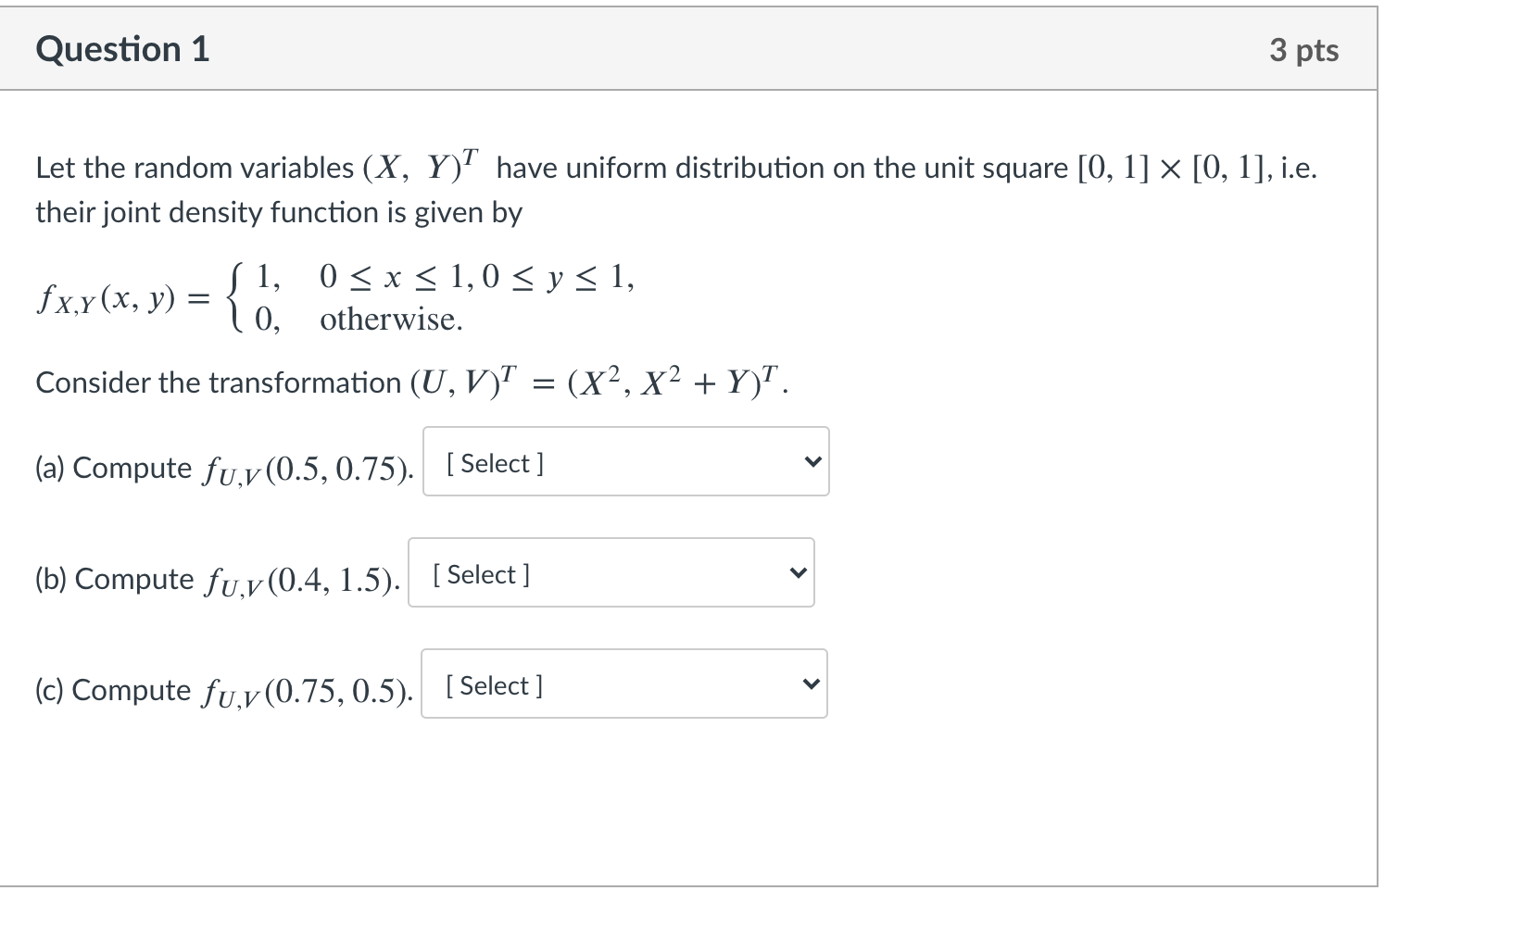Screen dimensions: 1536x928
Task: Click the 'Question 1' heading
Action: click(122, 49)
